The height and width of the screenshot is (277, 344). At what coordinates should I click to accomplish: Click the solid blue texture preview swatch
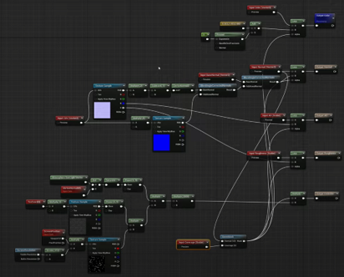click(162, 143)
